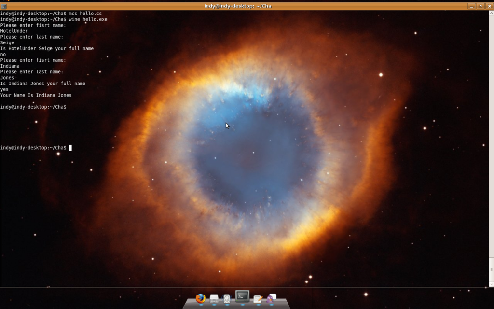The height and width of the screenshot is (309, 494).
Task: Open the text editor notepad dock icon
Action: pyautogui.click(x=258, y=299)
